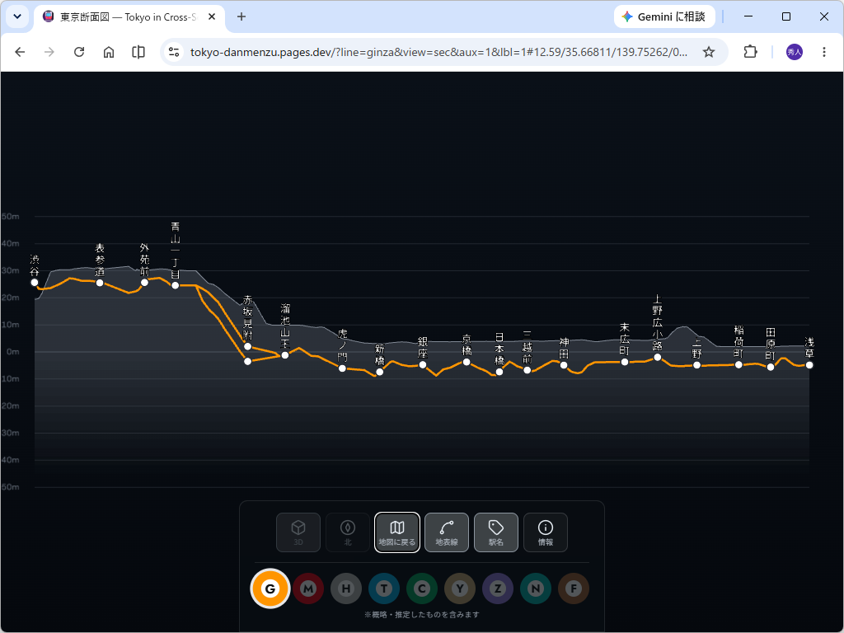Screen dimensions: 844x633
Task: Select the Yurakucho line Y circle
Action: click(460, 588)
